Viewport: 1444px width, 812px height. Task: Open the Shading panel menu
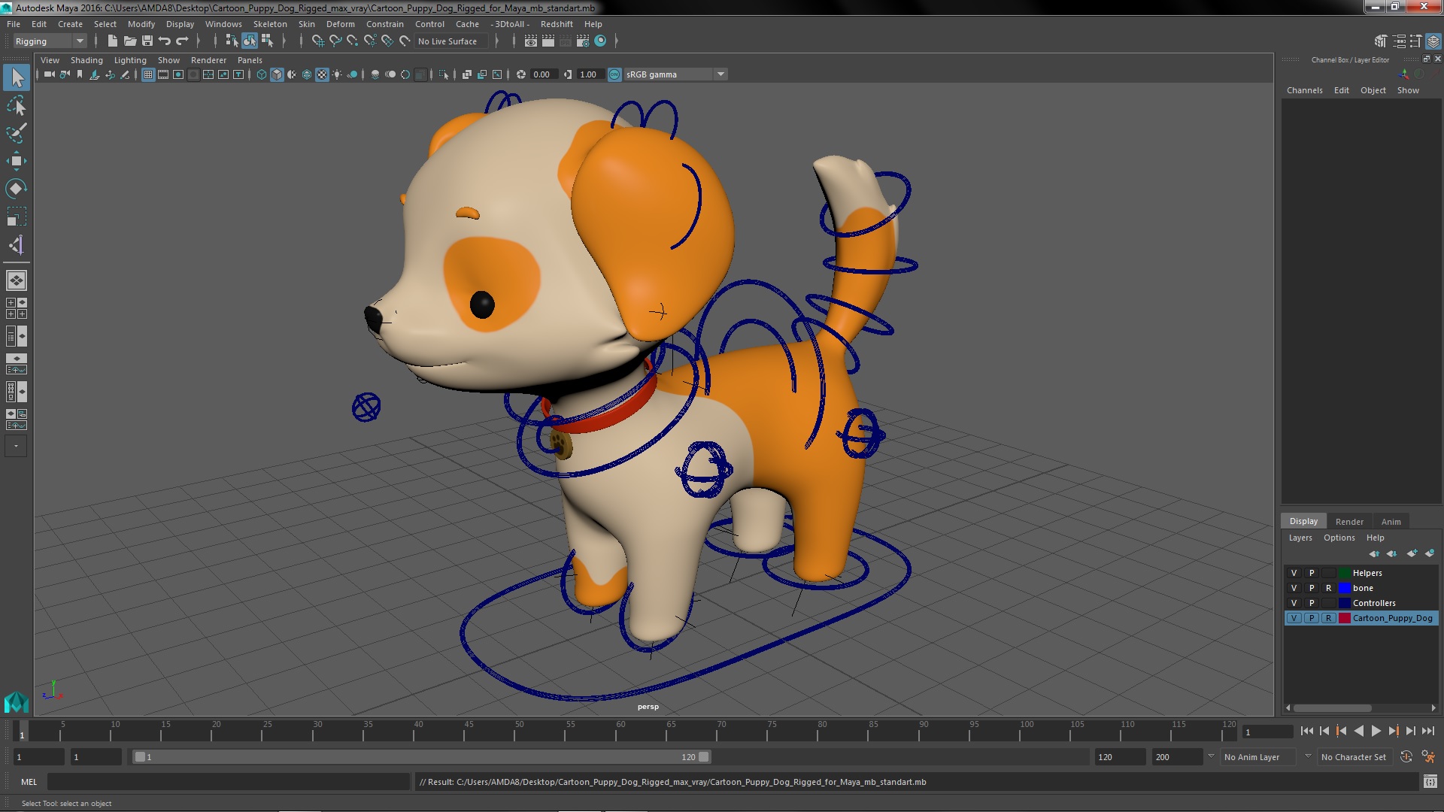coord(86,60)
